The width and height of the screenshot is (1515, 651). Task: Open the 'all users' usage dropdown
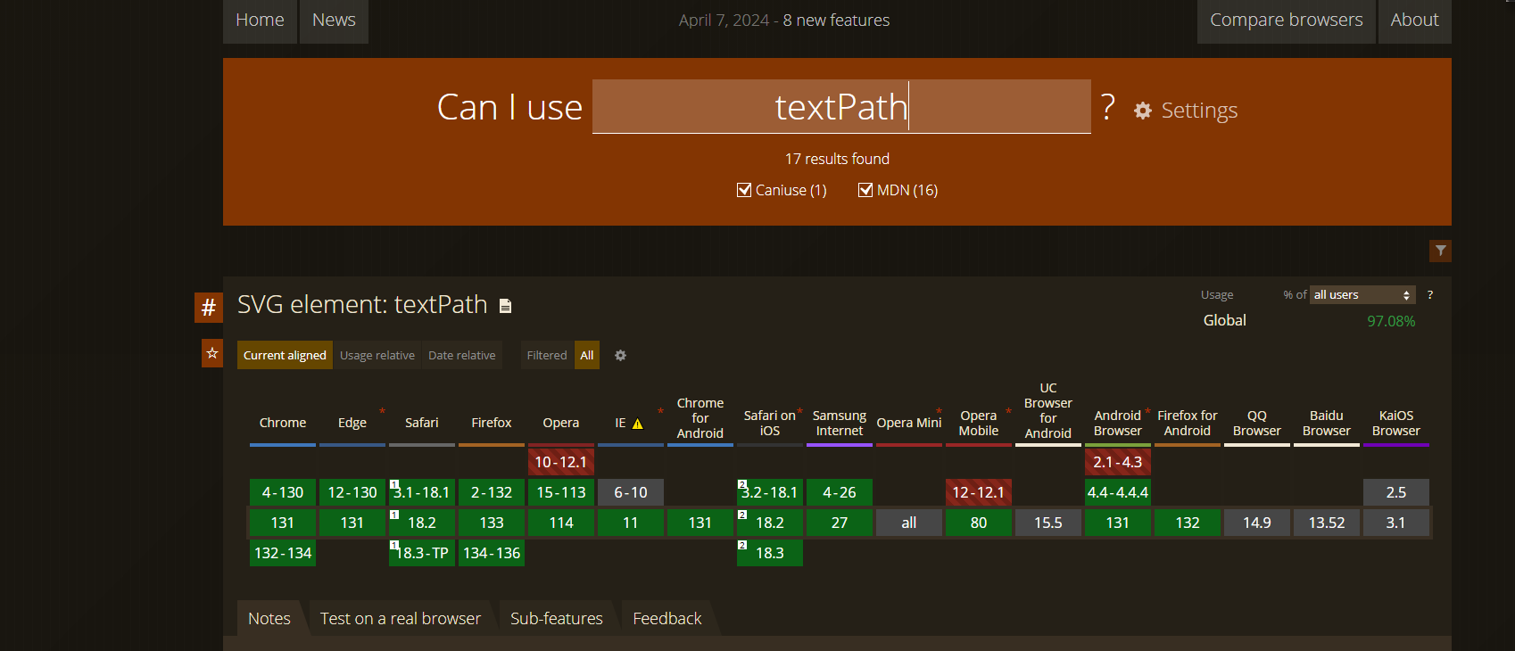(1362, 294)
